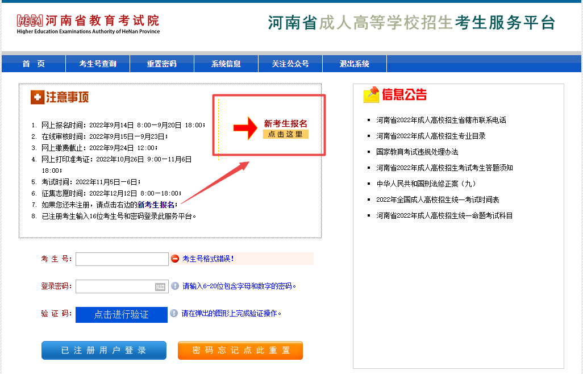Select 系统信息 in the navigation bar
Screen dimensions: 583x374
tap(226, 64)
